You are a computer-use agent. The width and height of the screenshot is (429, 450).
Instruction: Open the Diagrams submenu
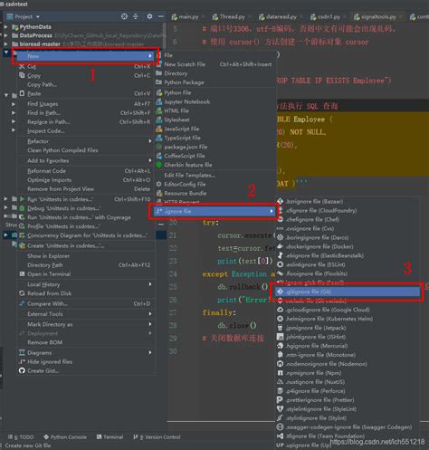85,352
